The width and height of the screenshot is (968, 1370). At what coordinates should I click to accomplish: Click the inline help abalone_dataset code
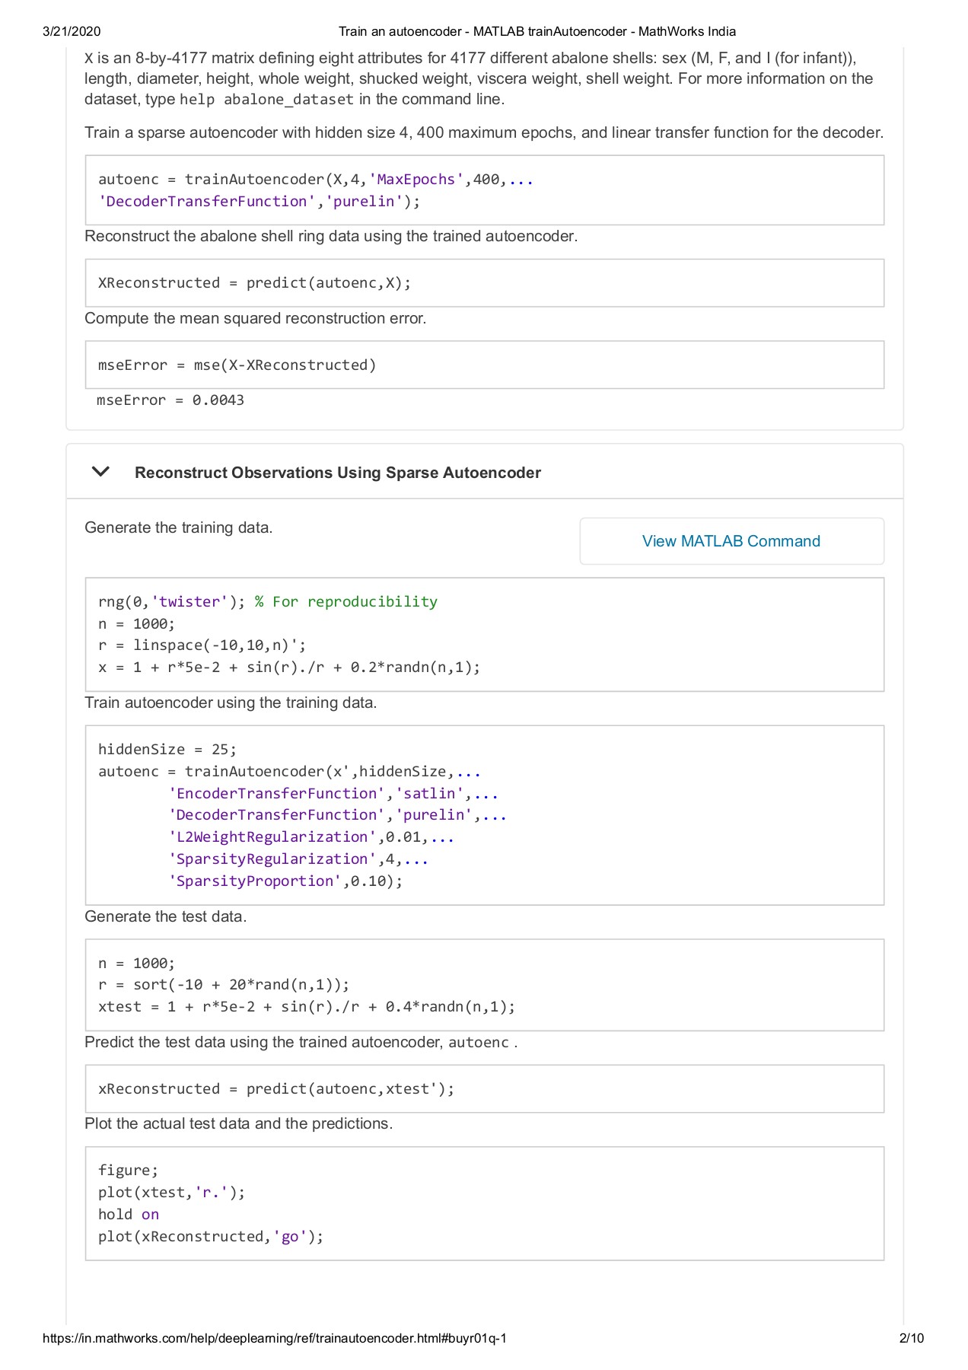coord(266,100)
